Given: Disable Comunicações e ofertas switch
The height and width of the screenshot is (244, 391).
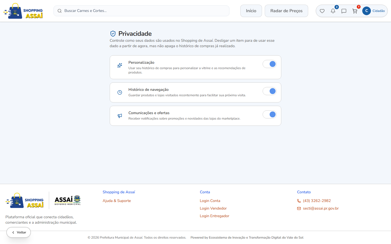Looking at the screenshot, I should [x=270, y=114].
